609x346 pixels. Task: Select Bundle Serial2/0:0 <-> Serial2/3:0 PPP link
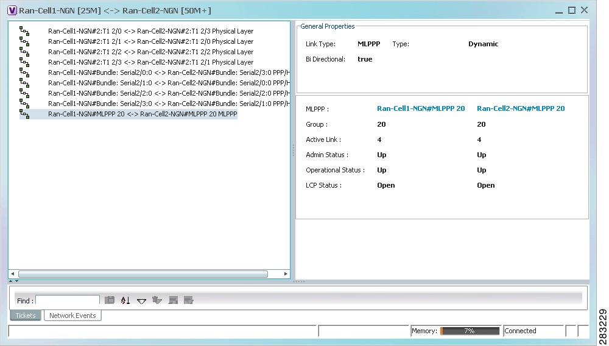(169, 72)
